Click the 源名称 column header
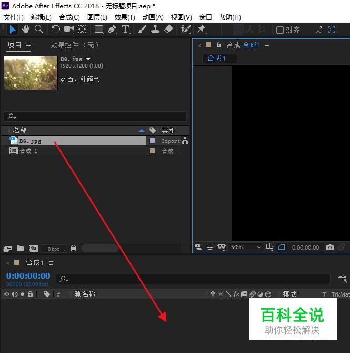This screenshot has height=353, width=350. [x=85, y=294]
